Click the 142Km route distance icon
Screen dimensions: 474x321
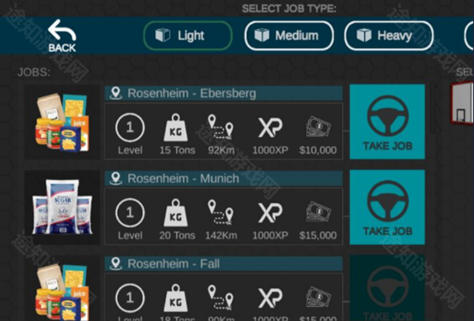click(x=221, y=212)
